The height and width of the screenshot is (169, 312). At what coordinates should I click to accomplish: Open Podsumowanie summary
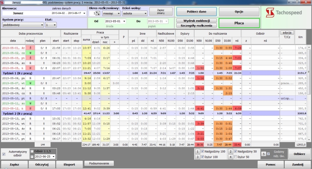click(99, 164)
